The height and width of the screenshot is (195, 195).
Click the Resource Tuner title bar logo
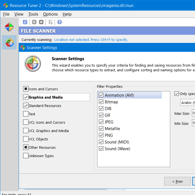[x=6, y=6]
